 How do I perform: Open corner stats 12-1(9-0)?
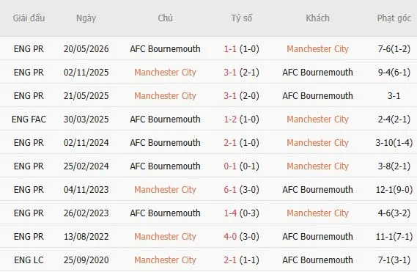(394, 189)
